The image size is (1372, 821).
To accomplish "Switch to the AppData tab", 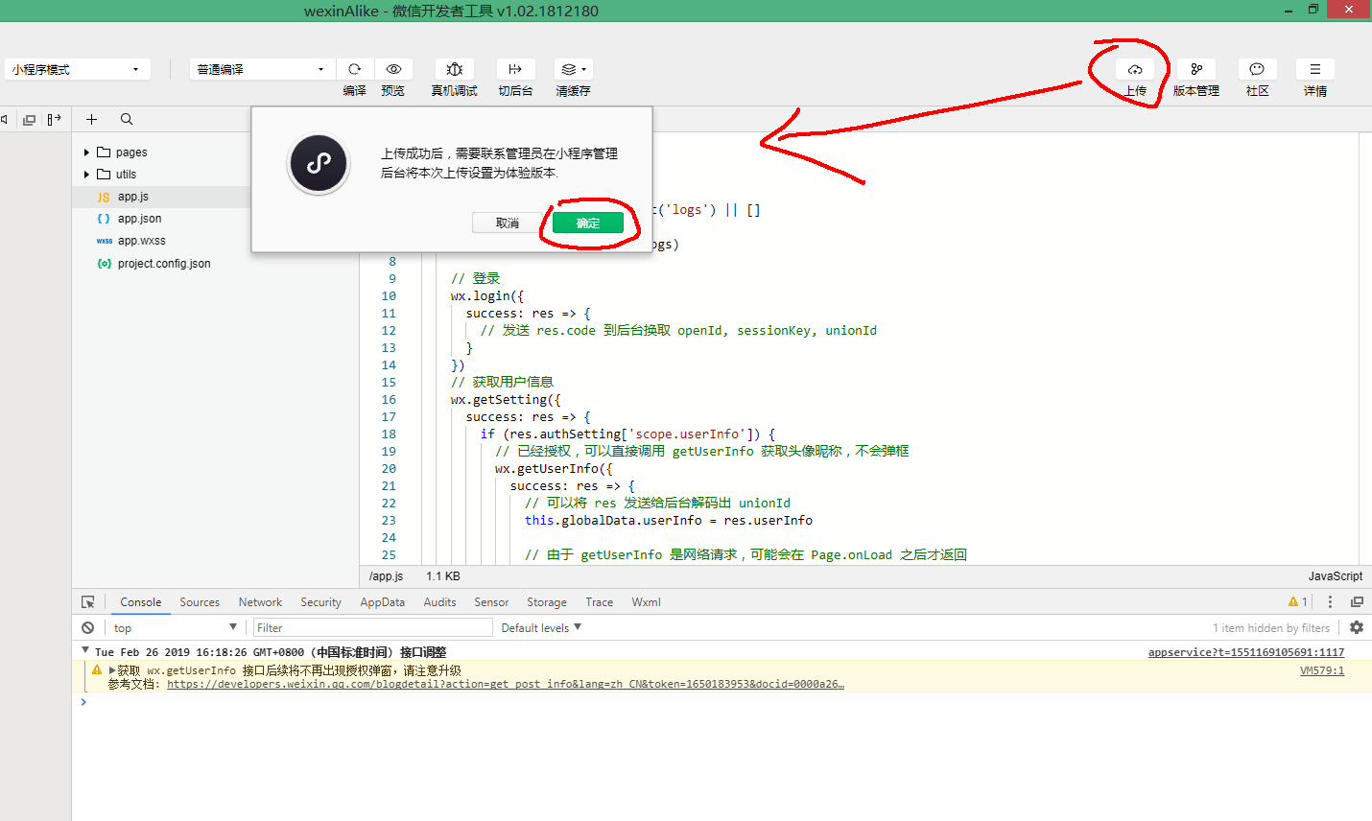I will click(382, 602).
